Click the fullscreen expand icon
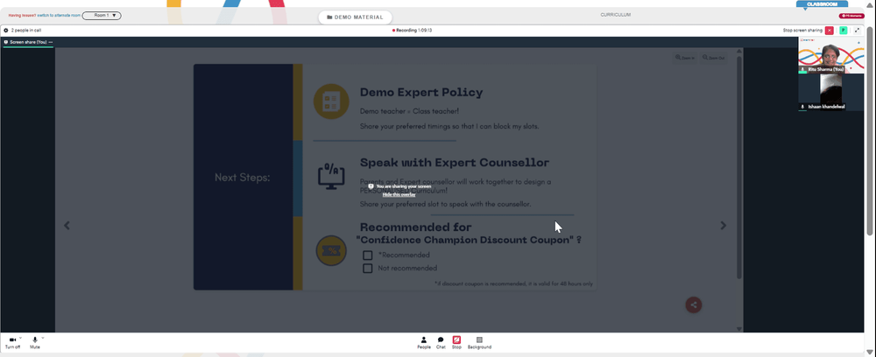 tap(858, 30)
